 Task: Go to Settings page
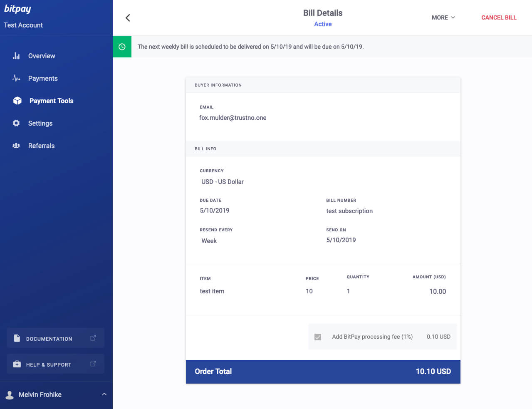pos(40,123)
